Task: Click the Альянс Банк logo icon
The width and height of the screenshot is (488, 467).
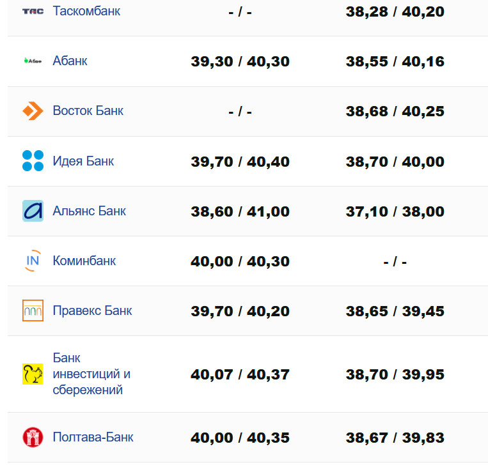Action: tap(33, 211)
